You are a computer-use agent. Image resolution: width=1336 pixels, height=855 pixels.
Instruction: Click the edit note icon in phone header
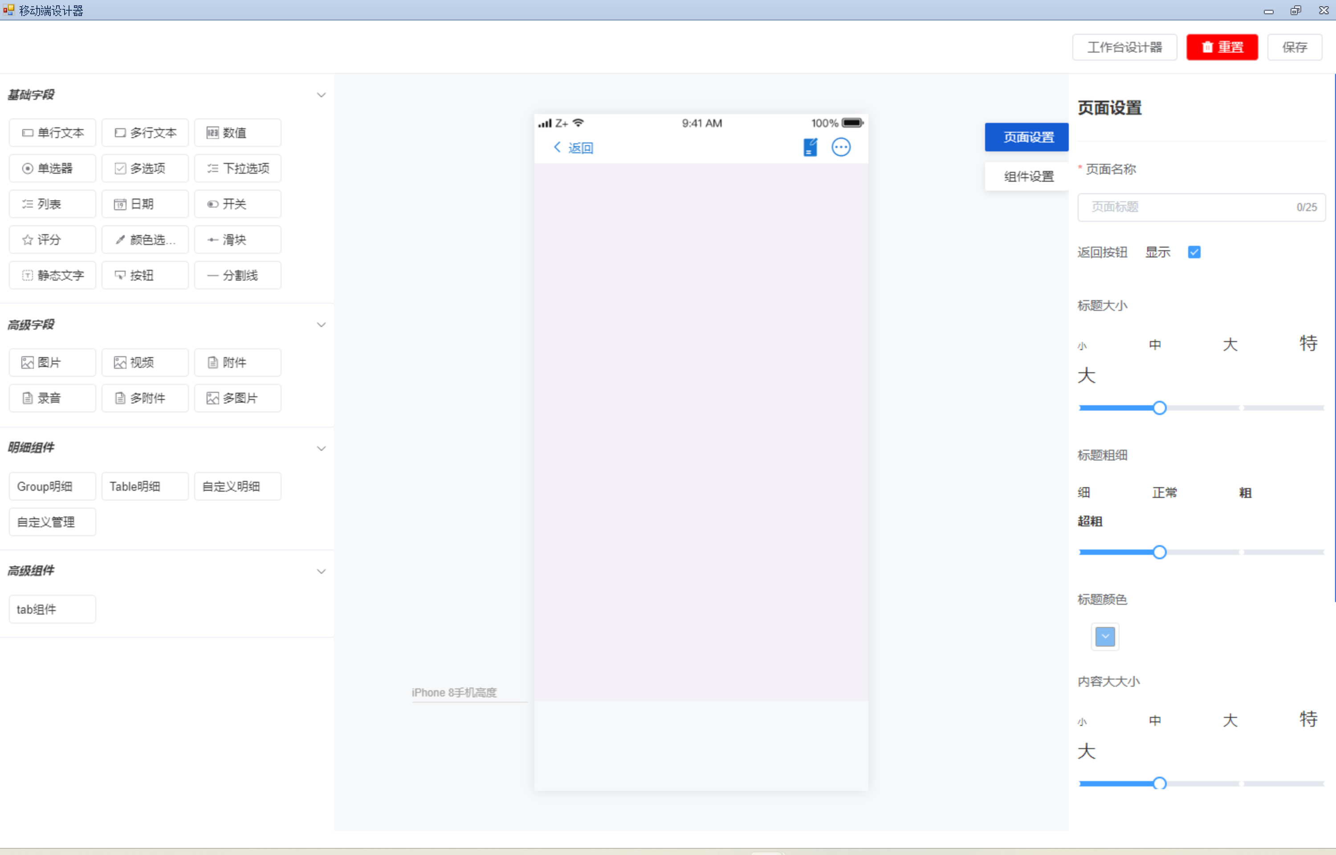tap(810, 147)
